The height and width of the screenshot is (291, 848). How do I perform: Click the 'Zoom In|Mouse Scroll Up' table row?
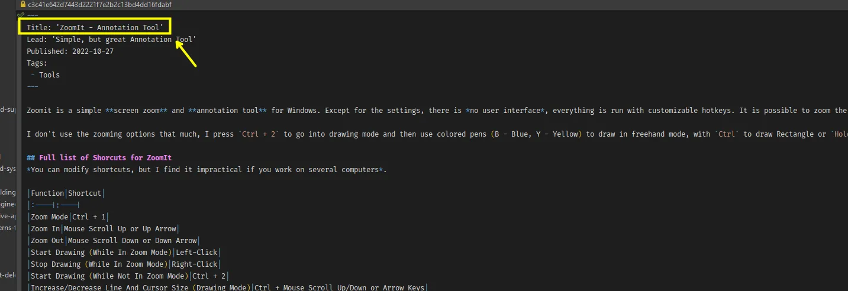coord(103,229)
